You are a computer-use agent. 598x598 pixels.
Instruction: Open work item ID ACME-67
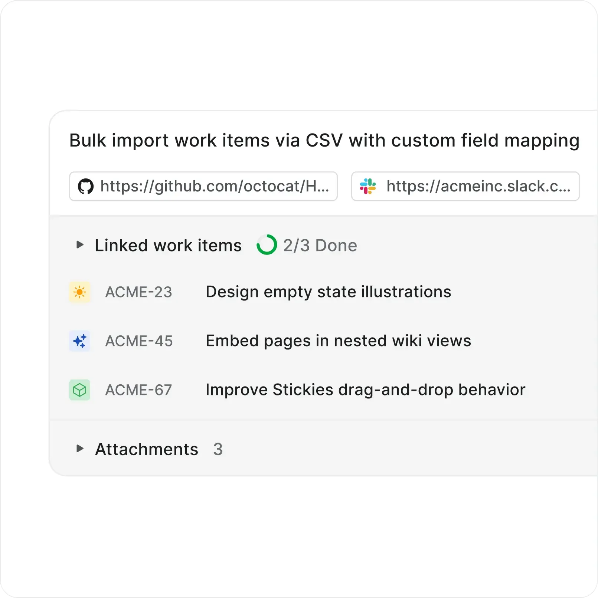click(x=139, y=390)
